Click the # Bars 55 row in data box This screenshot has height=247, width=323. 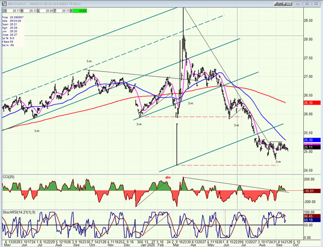pos(8,42)
